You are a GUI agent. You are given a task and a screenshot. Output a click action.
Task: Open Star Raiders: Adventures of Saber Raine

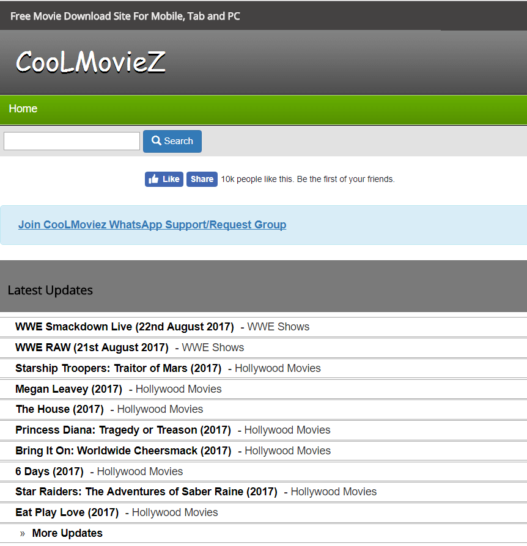click(146, 492)
